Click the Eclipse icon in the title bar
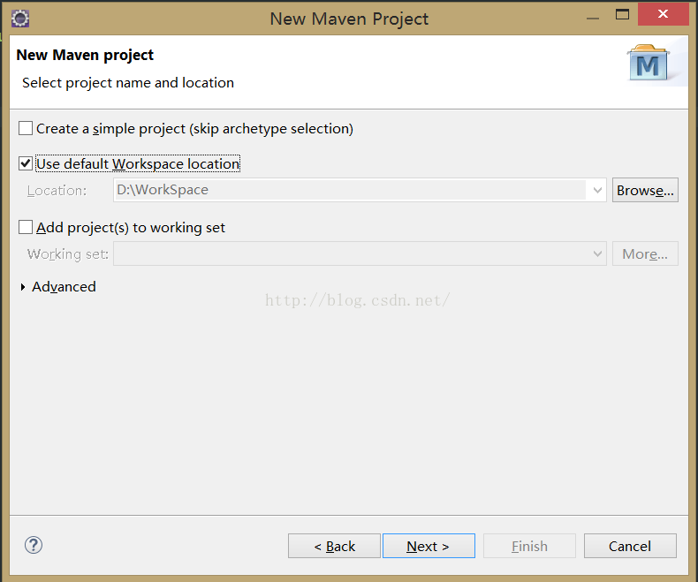The image size is (698, 582). (20, 19)
